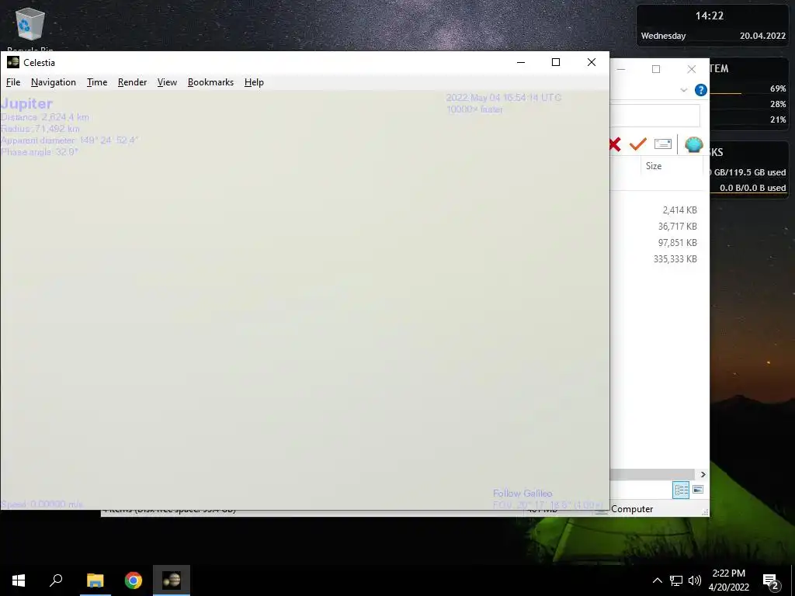
Task: Click the horizontal scrollbar right arrow in File Explorer
Action: [x=703, y=474]
